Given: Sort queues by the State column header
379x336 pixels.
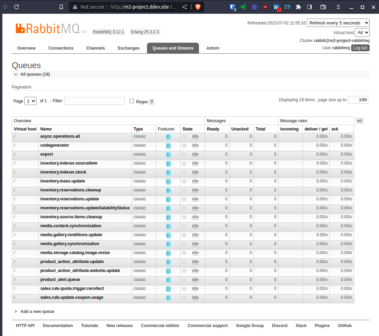Looking at the screenshot, I should click(188, 129).
